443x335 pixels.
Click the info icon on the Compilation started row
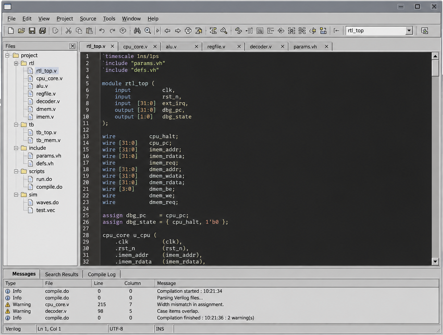tap(8, 291)
